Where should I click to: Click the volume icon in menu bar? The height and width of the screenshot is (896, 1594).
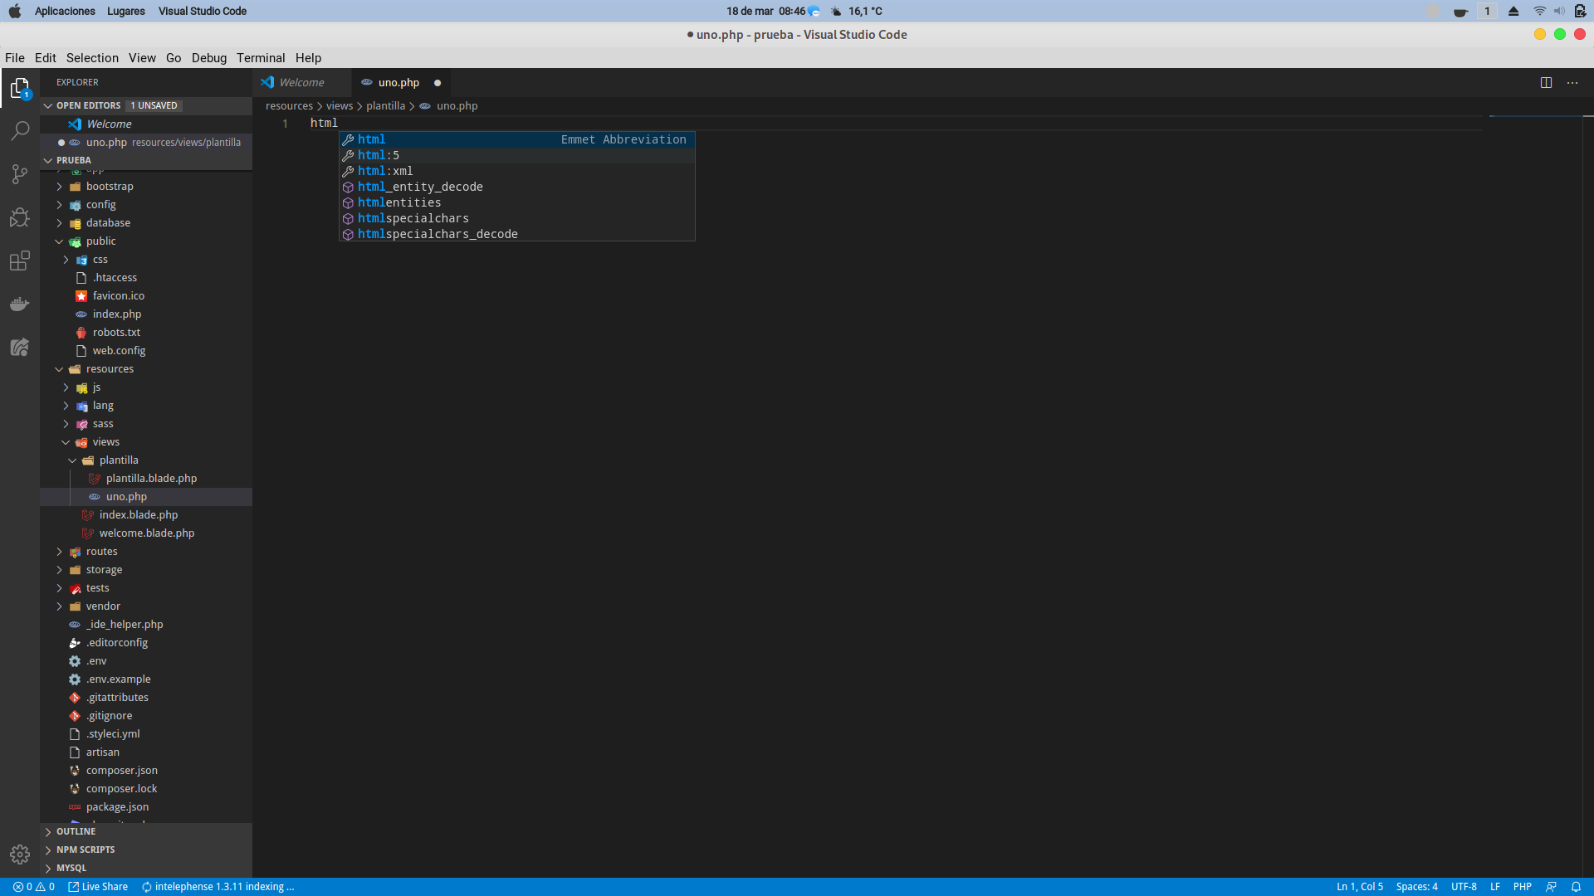1559,11
